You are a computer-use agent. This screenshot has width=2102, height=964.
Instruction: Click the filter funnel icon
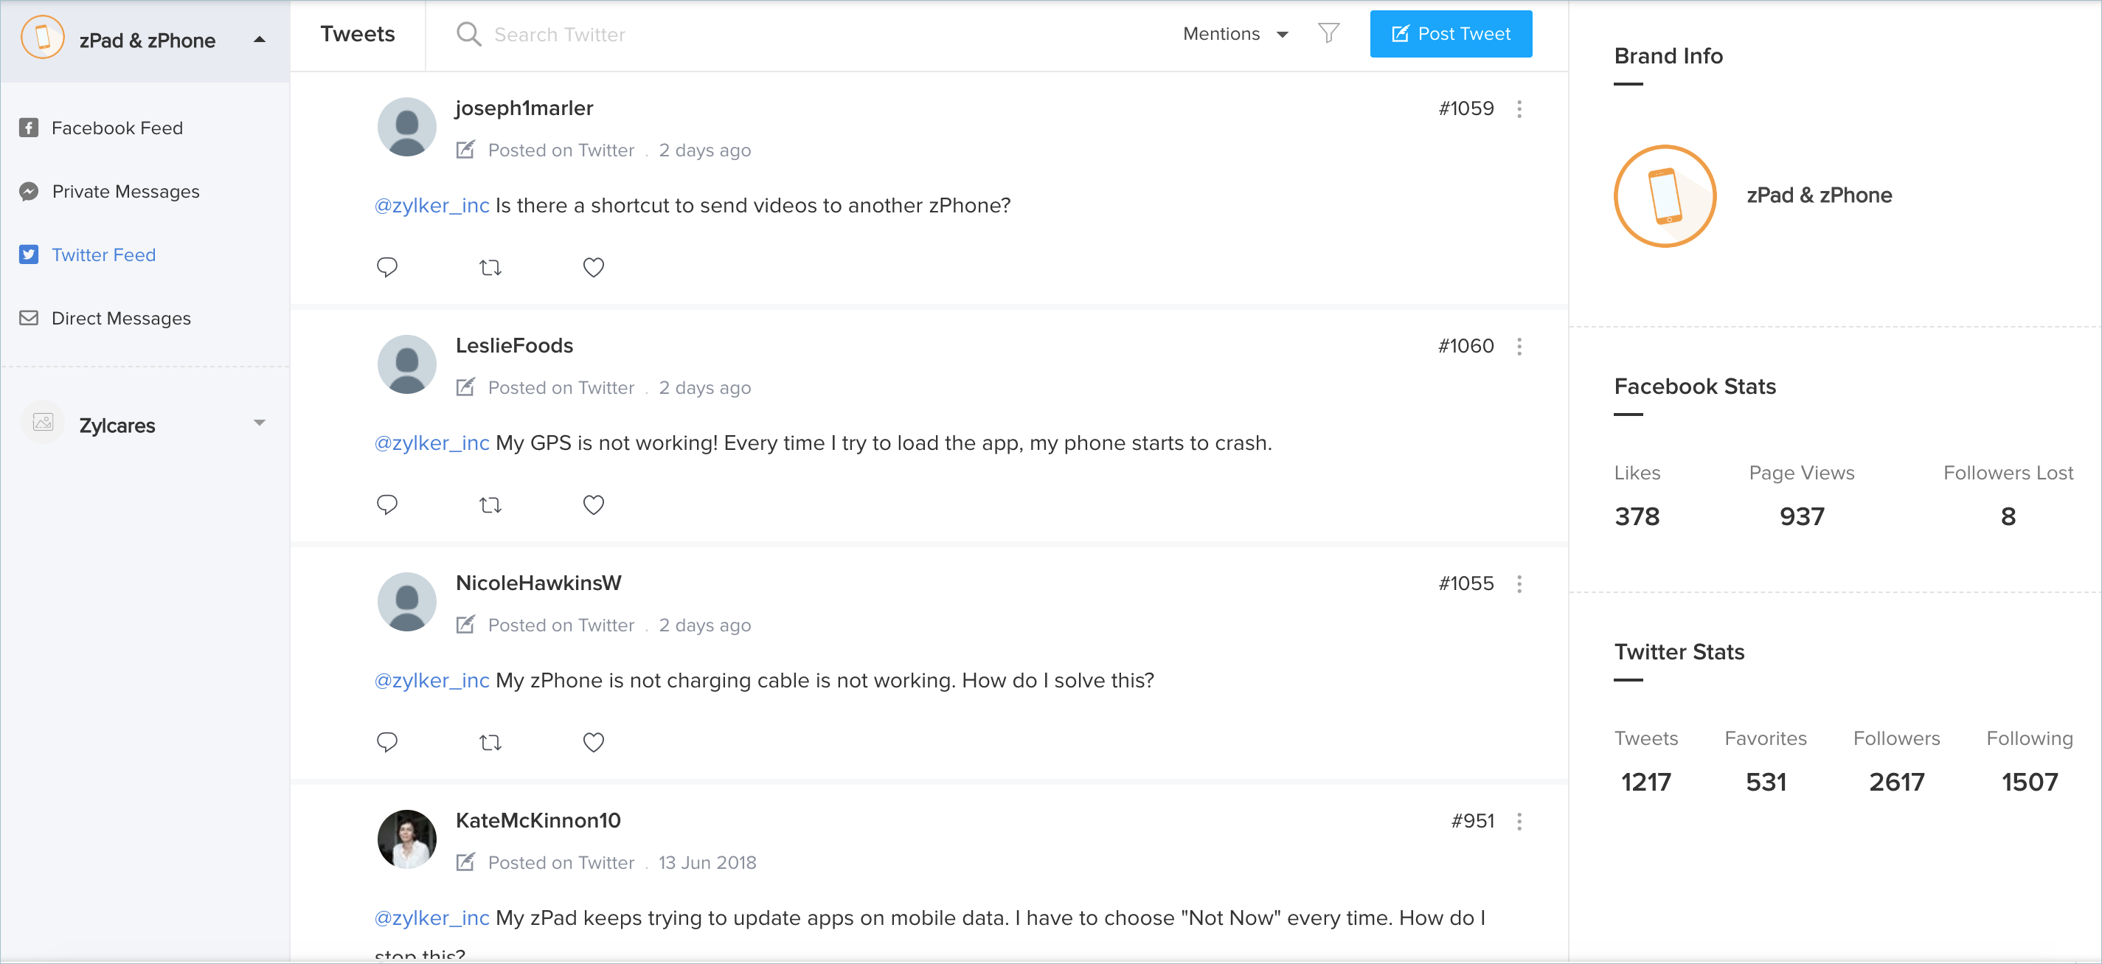(x=1328, y=33)
